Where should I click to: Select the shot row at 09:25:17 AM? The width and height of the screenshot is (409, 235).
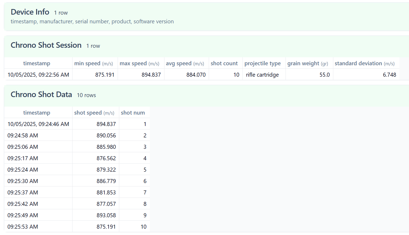pos(23,158)
